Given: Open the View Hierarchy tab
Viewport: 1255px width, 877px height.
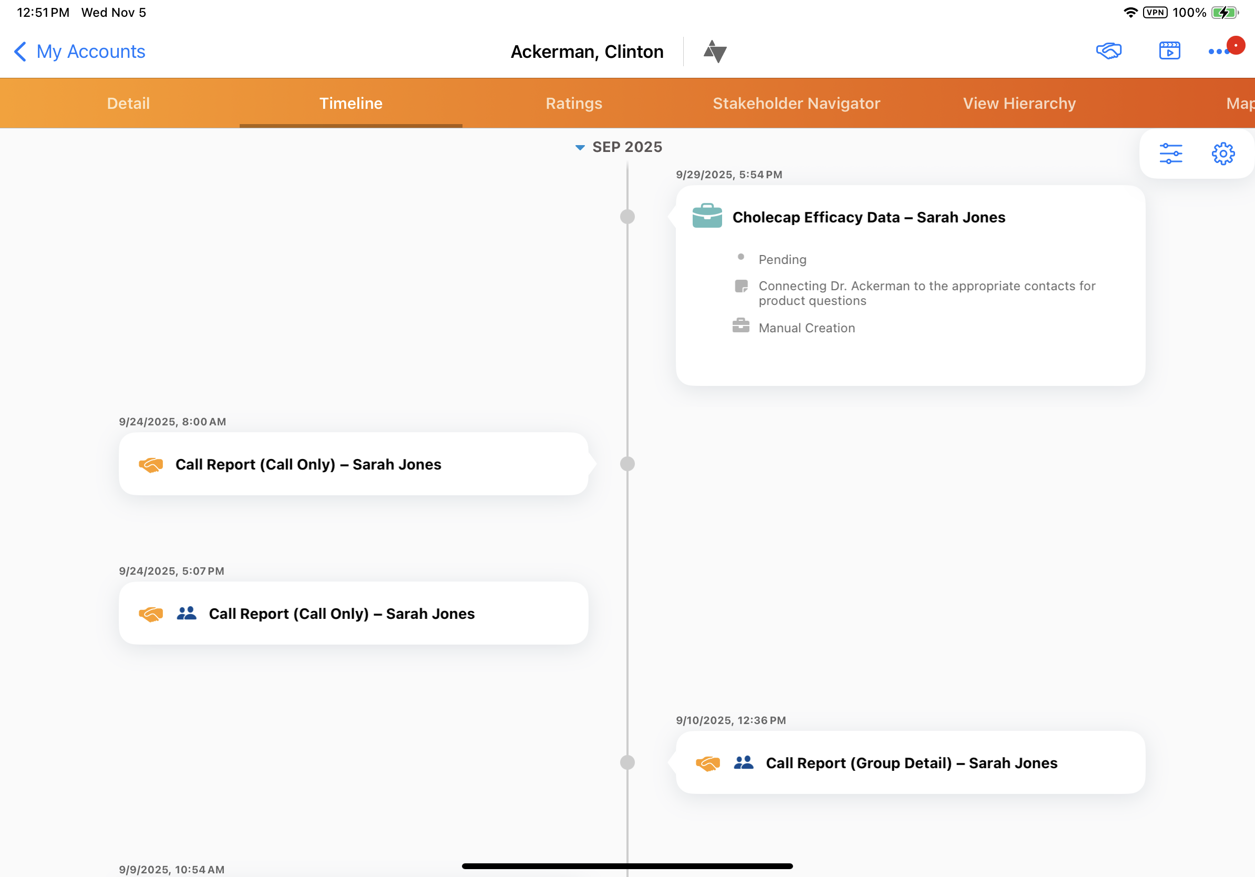Looking at the screenshot, I should pyautogui.click(x=1019, y=104).
